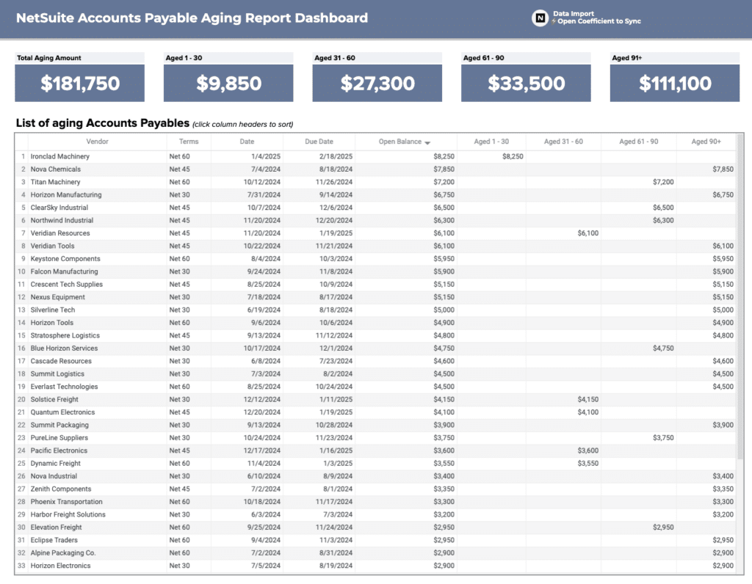This screenshot has height=584, width=752.
Task: Sort by the Due Date column header
Action: [319, 142]
